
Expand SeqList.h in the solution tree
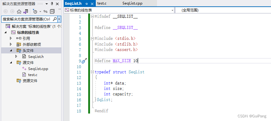(x=16, y=56)
